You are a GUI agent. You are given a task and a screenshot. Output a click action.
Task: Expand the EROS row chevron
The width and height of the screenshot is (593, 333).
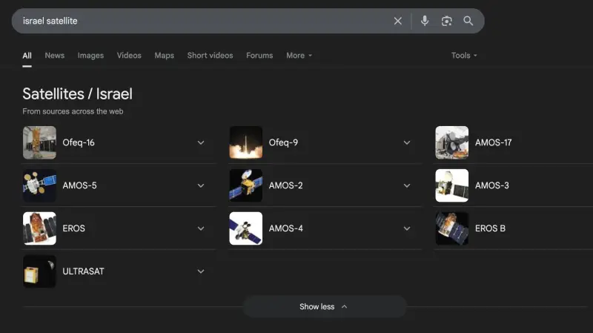[x=201, y=228]
